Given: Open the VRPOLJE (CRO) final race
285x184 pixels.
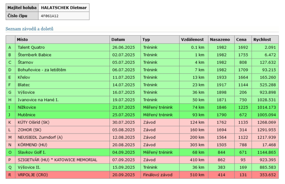Looking at the screenshot, I should (x=32, y=175).
